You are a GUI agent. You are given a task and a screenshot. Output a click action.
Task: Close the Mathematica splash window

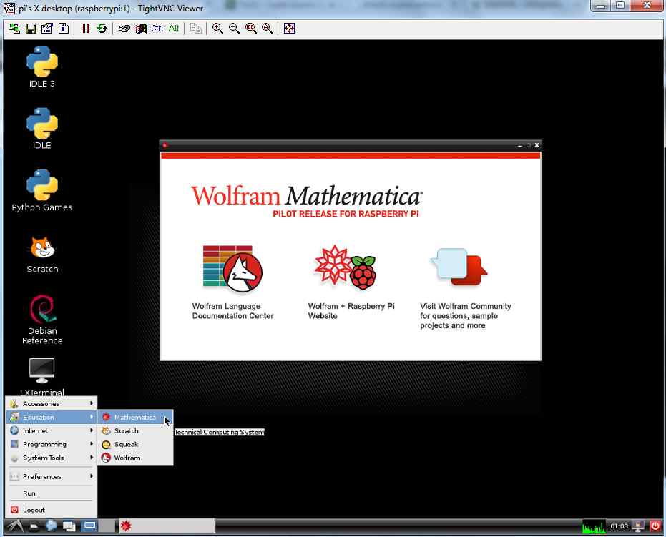click(537, 145)
